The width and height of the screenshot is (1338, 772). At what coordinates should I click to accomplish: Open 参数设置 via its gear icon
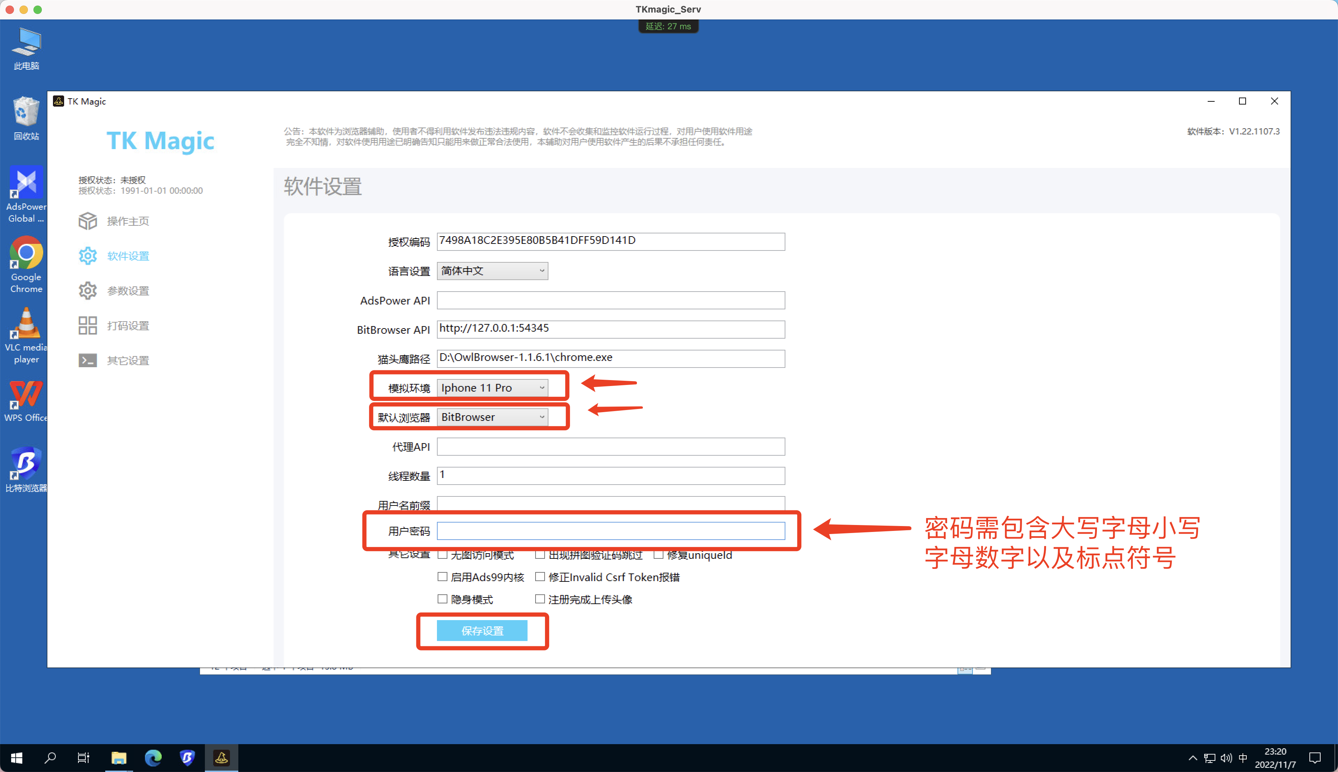(x=88, y=291)
